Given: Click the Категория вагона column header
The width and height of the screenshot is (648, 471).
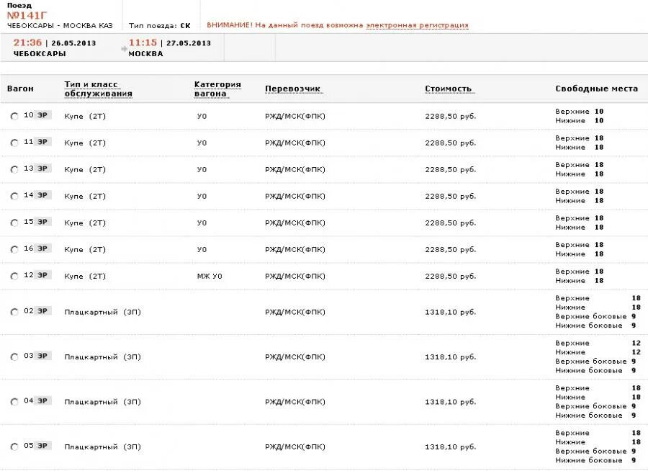Looking at the screenshot, I should click(x=217, y=89).
